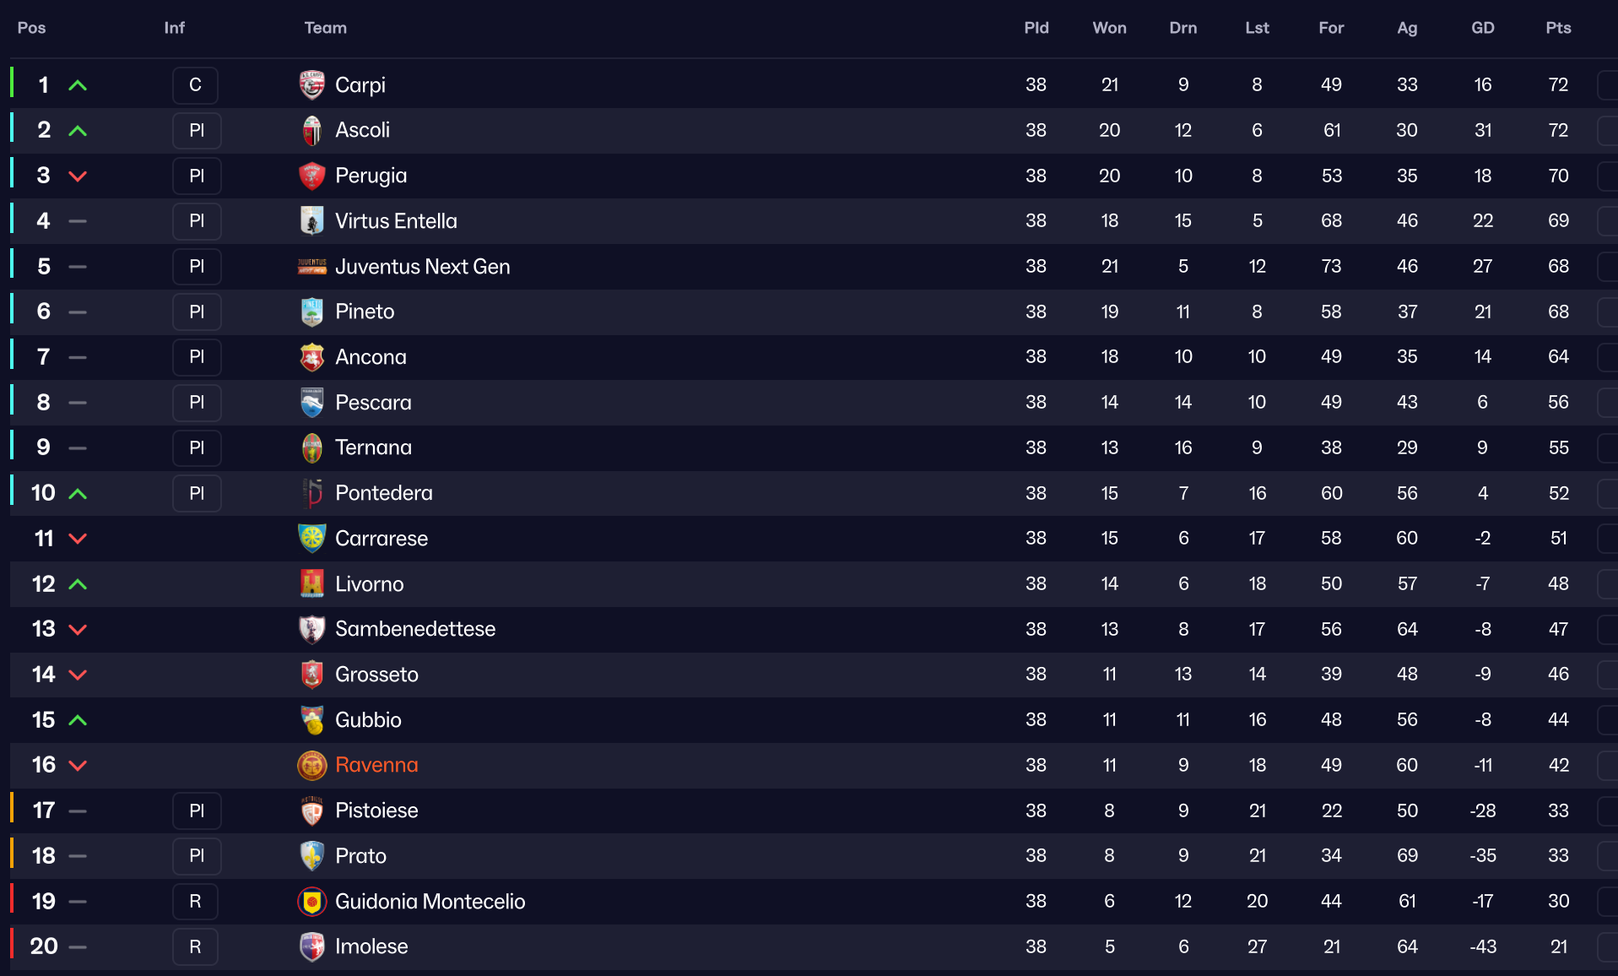
Task: Sort table by Pts column header
Action: [x=1558, y=28]
